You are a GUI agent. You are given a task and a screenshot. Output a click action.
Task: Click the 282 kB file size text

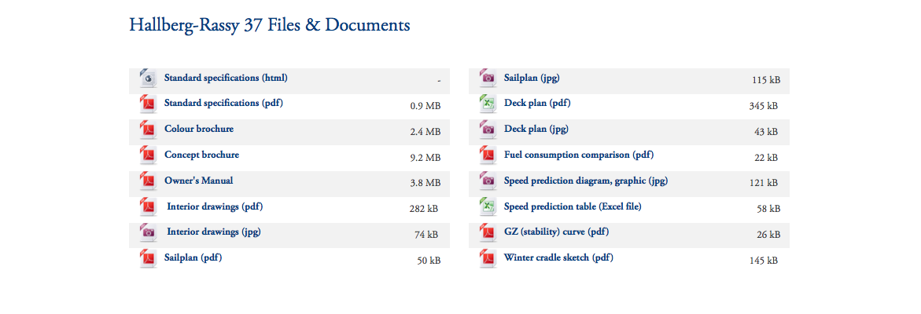(423, 209)
